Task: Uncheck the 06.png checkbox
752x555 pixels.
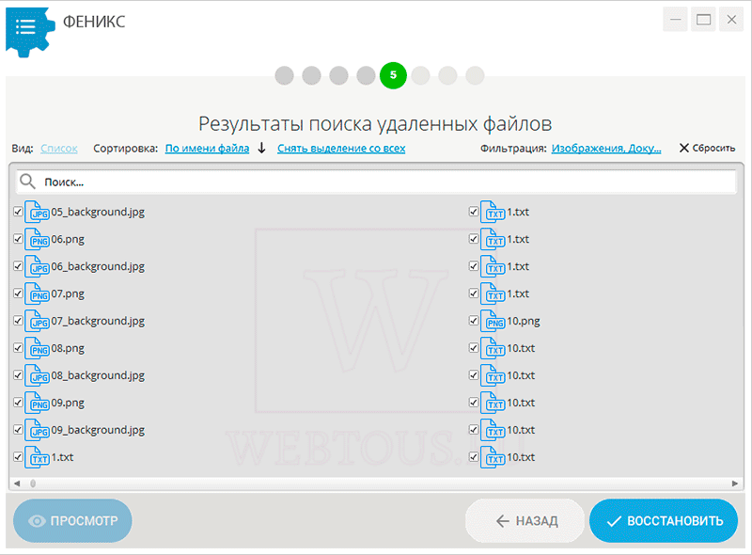Action: coord(18,239)
